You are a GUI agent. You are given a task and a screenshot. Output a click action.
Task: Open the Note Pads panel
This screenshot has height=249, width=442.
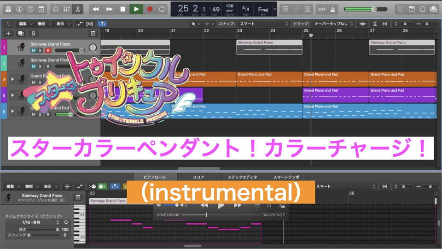point(412,9)
